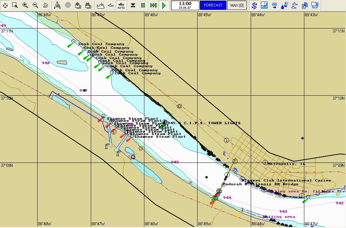Viewport: 346px width, 228px height.
Task: Click the MAX [0] button
Action: (237, 5)
